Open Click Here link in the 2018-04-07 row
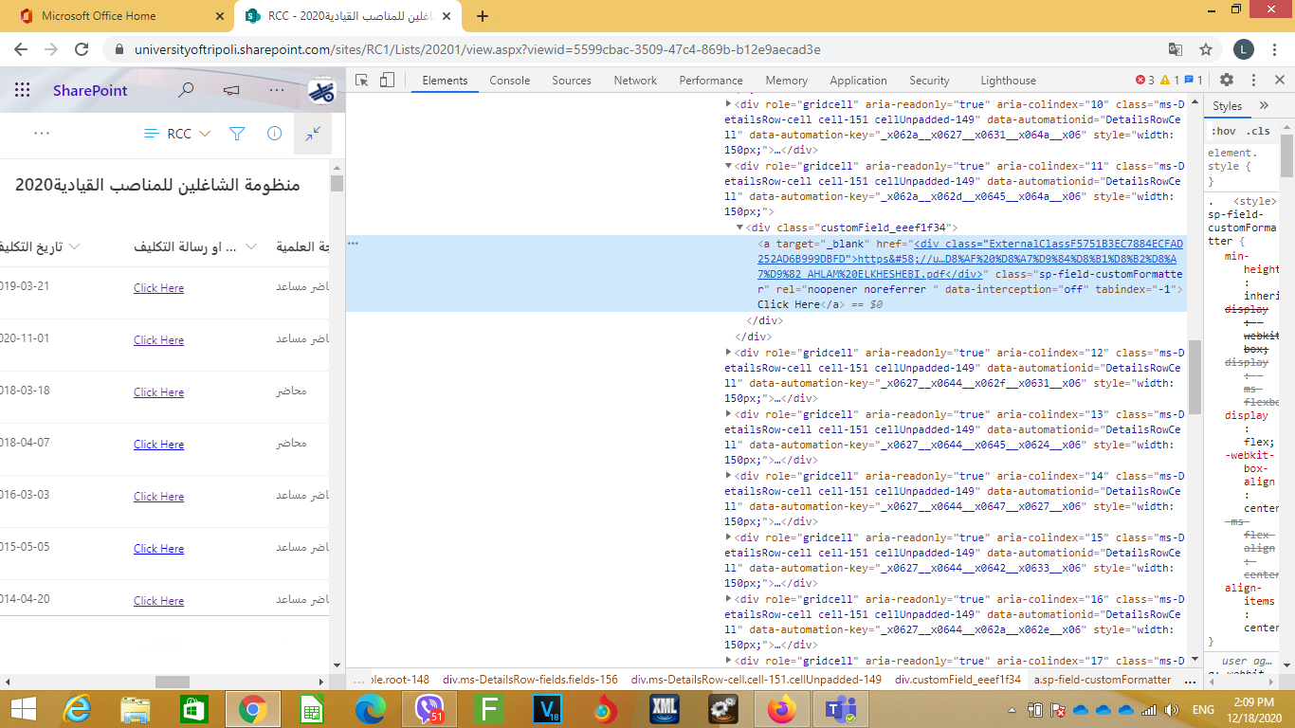This screenshot has height=728, width=1295. click(158, 445)
